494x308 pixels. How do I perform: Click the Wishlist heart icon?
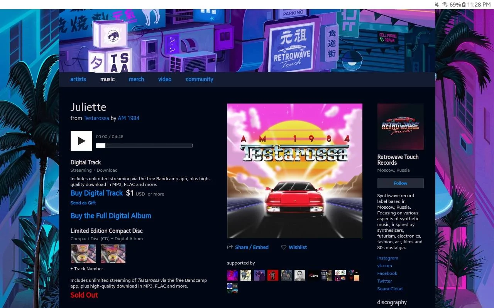284,247
